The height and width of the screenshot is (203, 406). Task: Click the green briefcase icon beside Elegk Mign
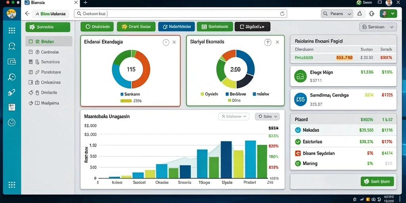(301, 76)
